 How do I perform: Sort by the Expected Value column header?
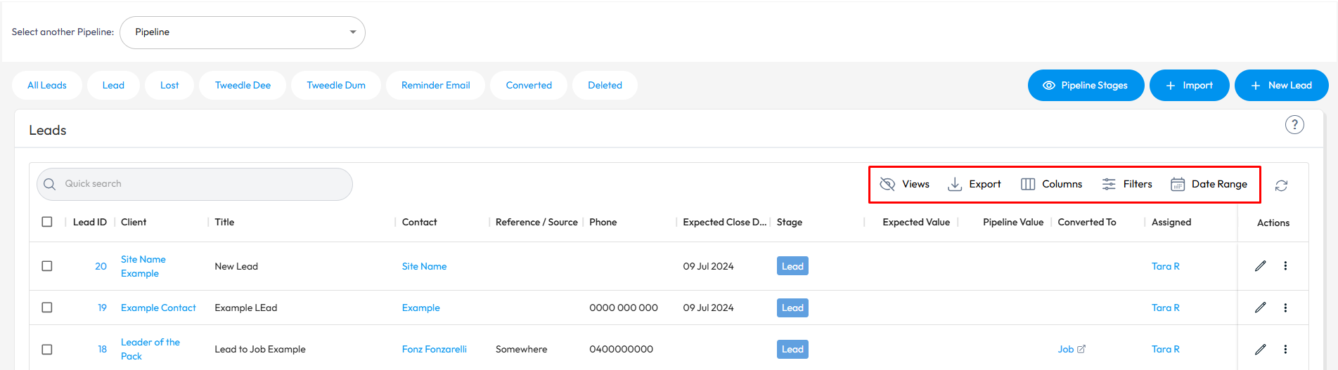(916, 222)
